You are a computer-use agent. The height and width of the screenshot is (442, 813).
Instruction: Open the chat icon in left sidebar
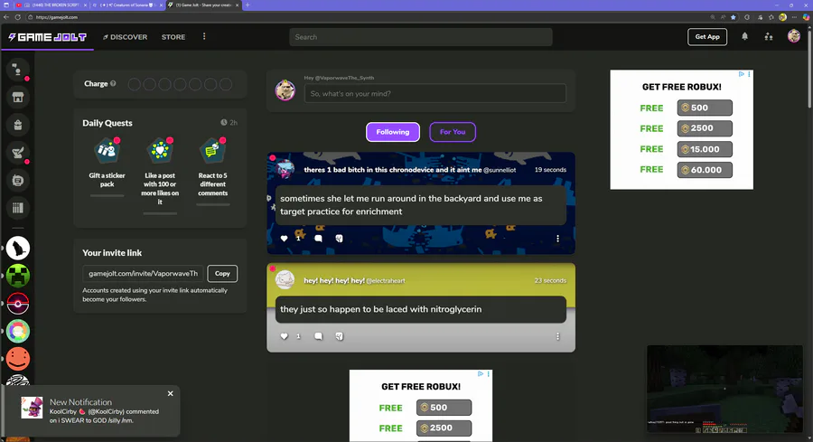pos(18,69)
